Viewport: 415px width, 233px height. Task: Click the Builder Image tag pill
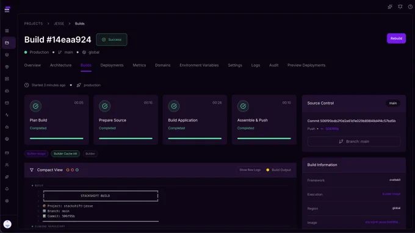[36, 154]
